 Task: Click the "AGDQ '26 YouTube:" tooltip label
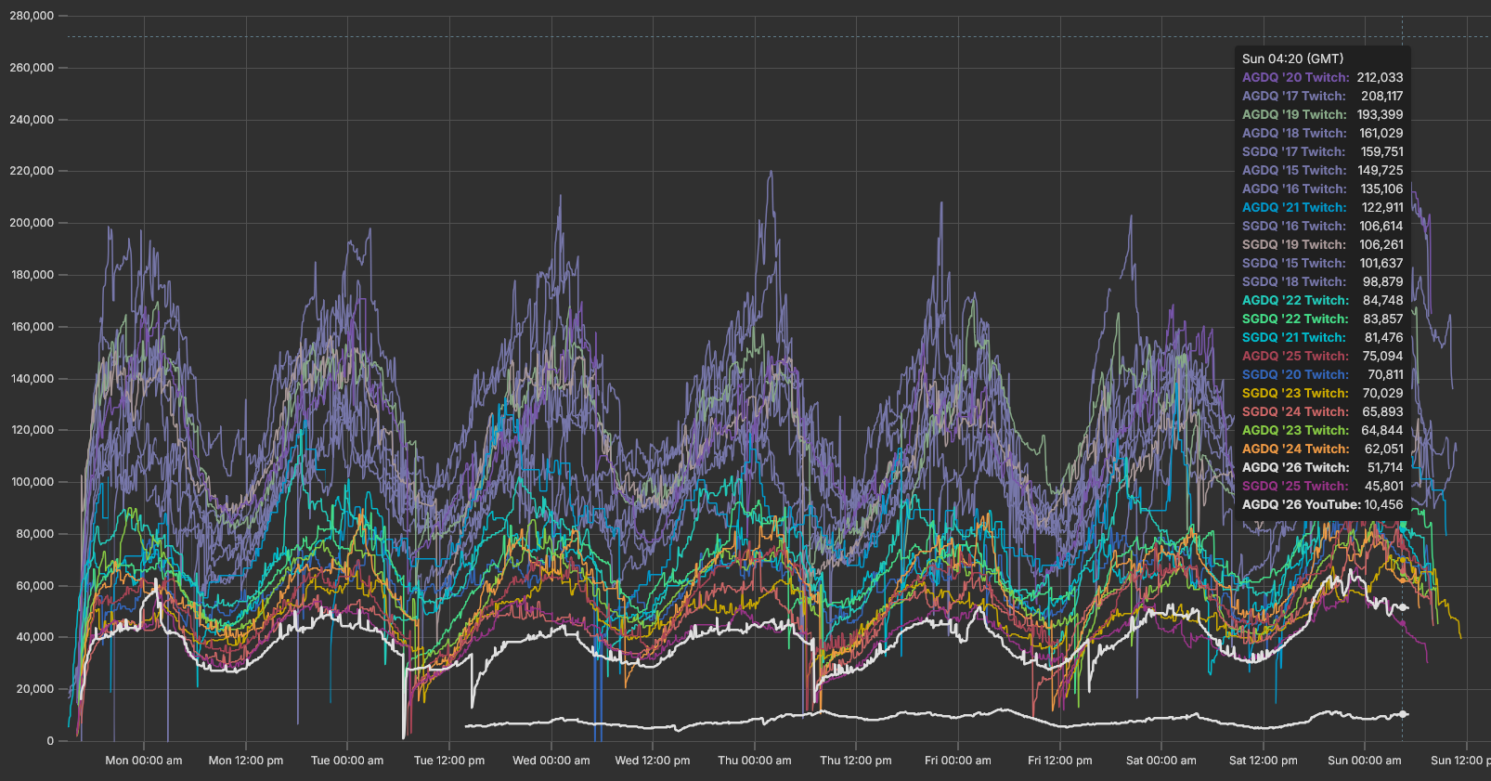point(1302,504)
